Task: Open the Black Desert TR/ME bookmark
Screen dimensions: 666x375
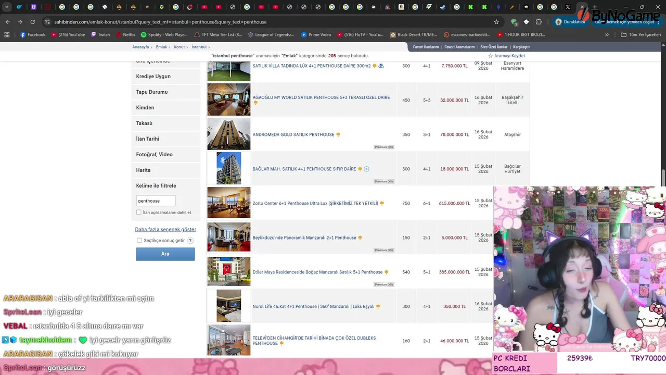Action: pyautogui.click(x=414, y=35)
